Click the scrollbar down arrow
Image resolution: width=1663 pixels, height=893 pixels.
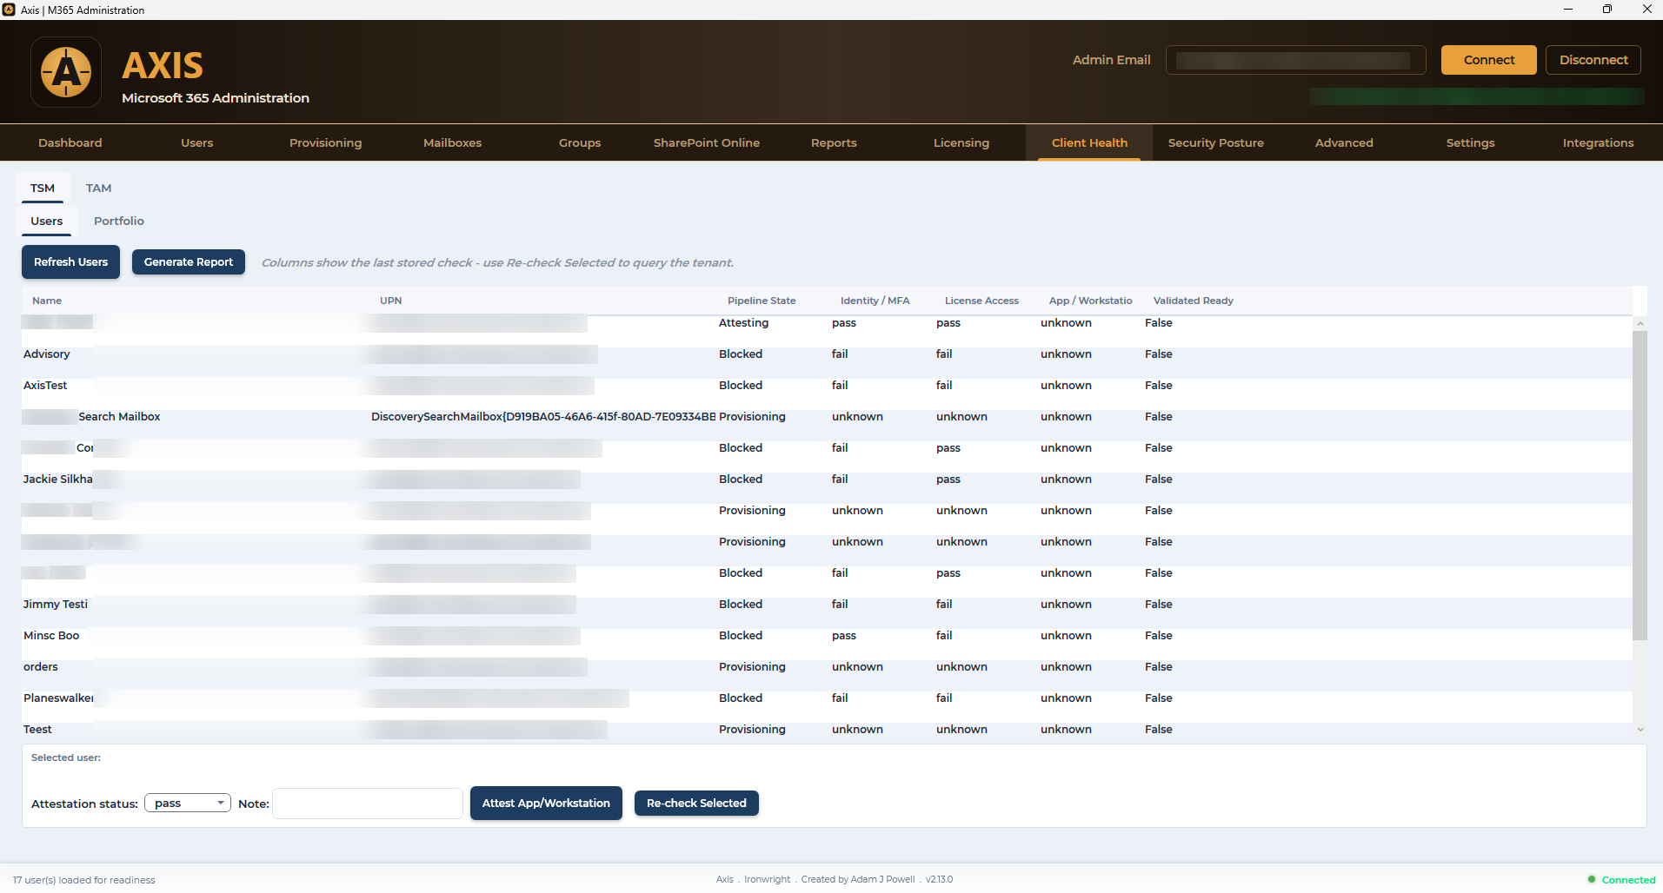tap(1640, 730)
